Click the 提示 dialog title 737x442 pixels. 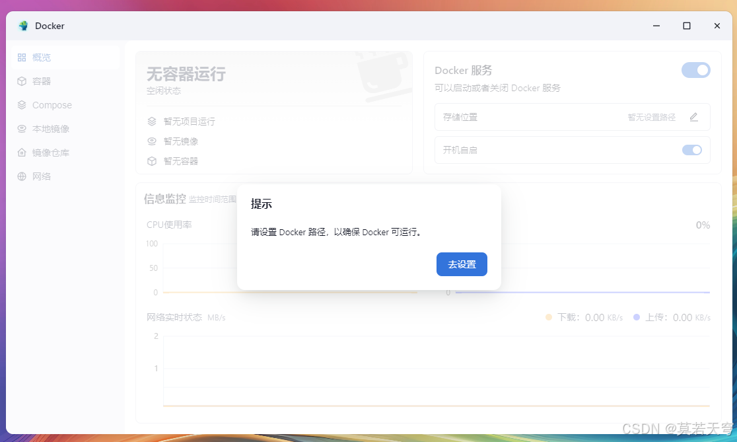(x=262, y=203)
